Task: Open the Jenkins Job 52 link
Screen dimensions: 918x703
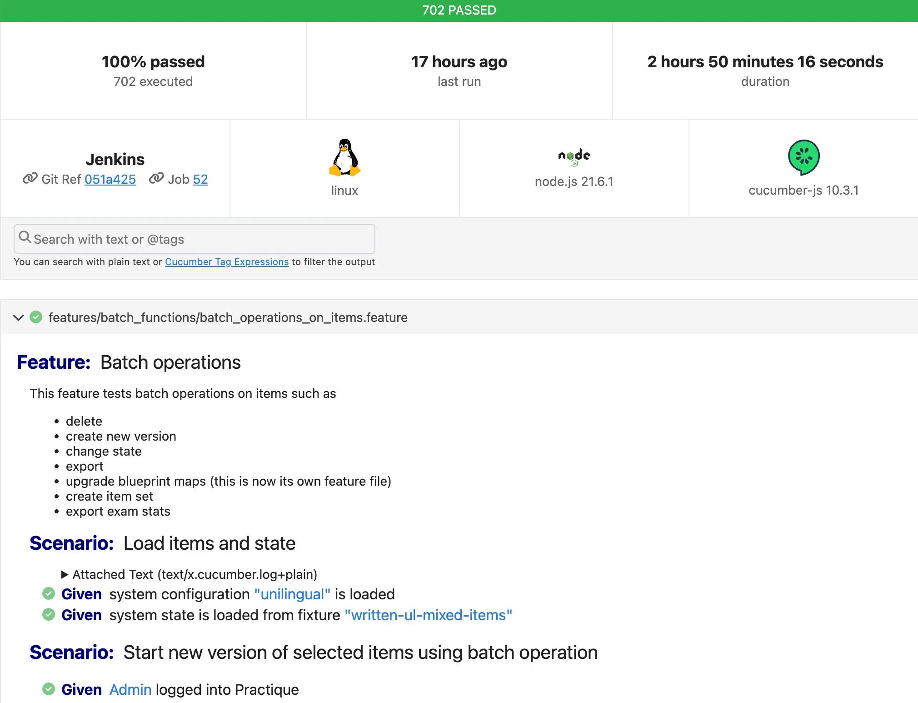Action: pyautogui.click(x=200, y=179)
